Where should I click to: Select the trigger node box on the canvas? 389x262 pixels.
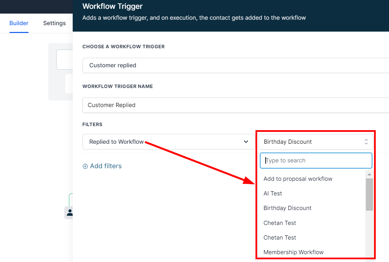(x=65, y=60)
